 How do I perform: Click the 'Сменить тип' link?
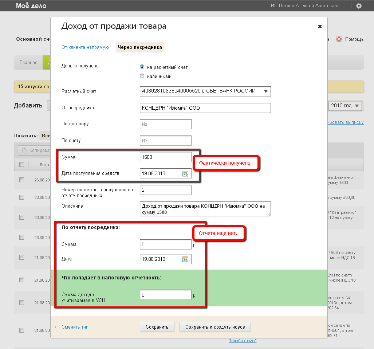pos(75,327)
